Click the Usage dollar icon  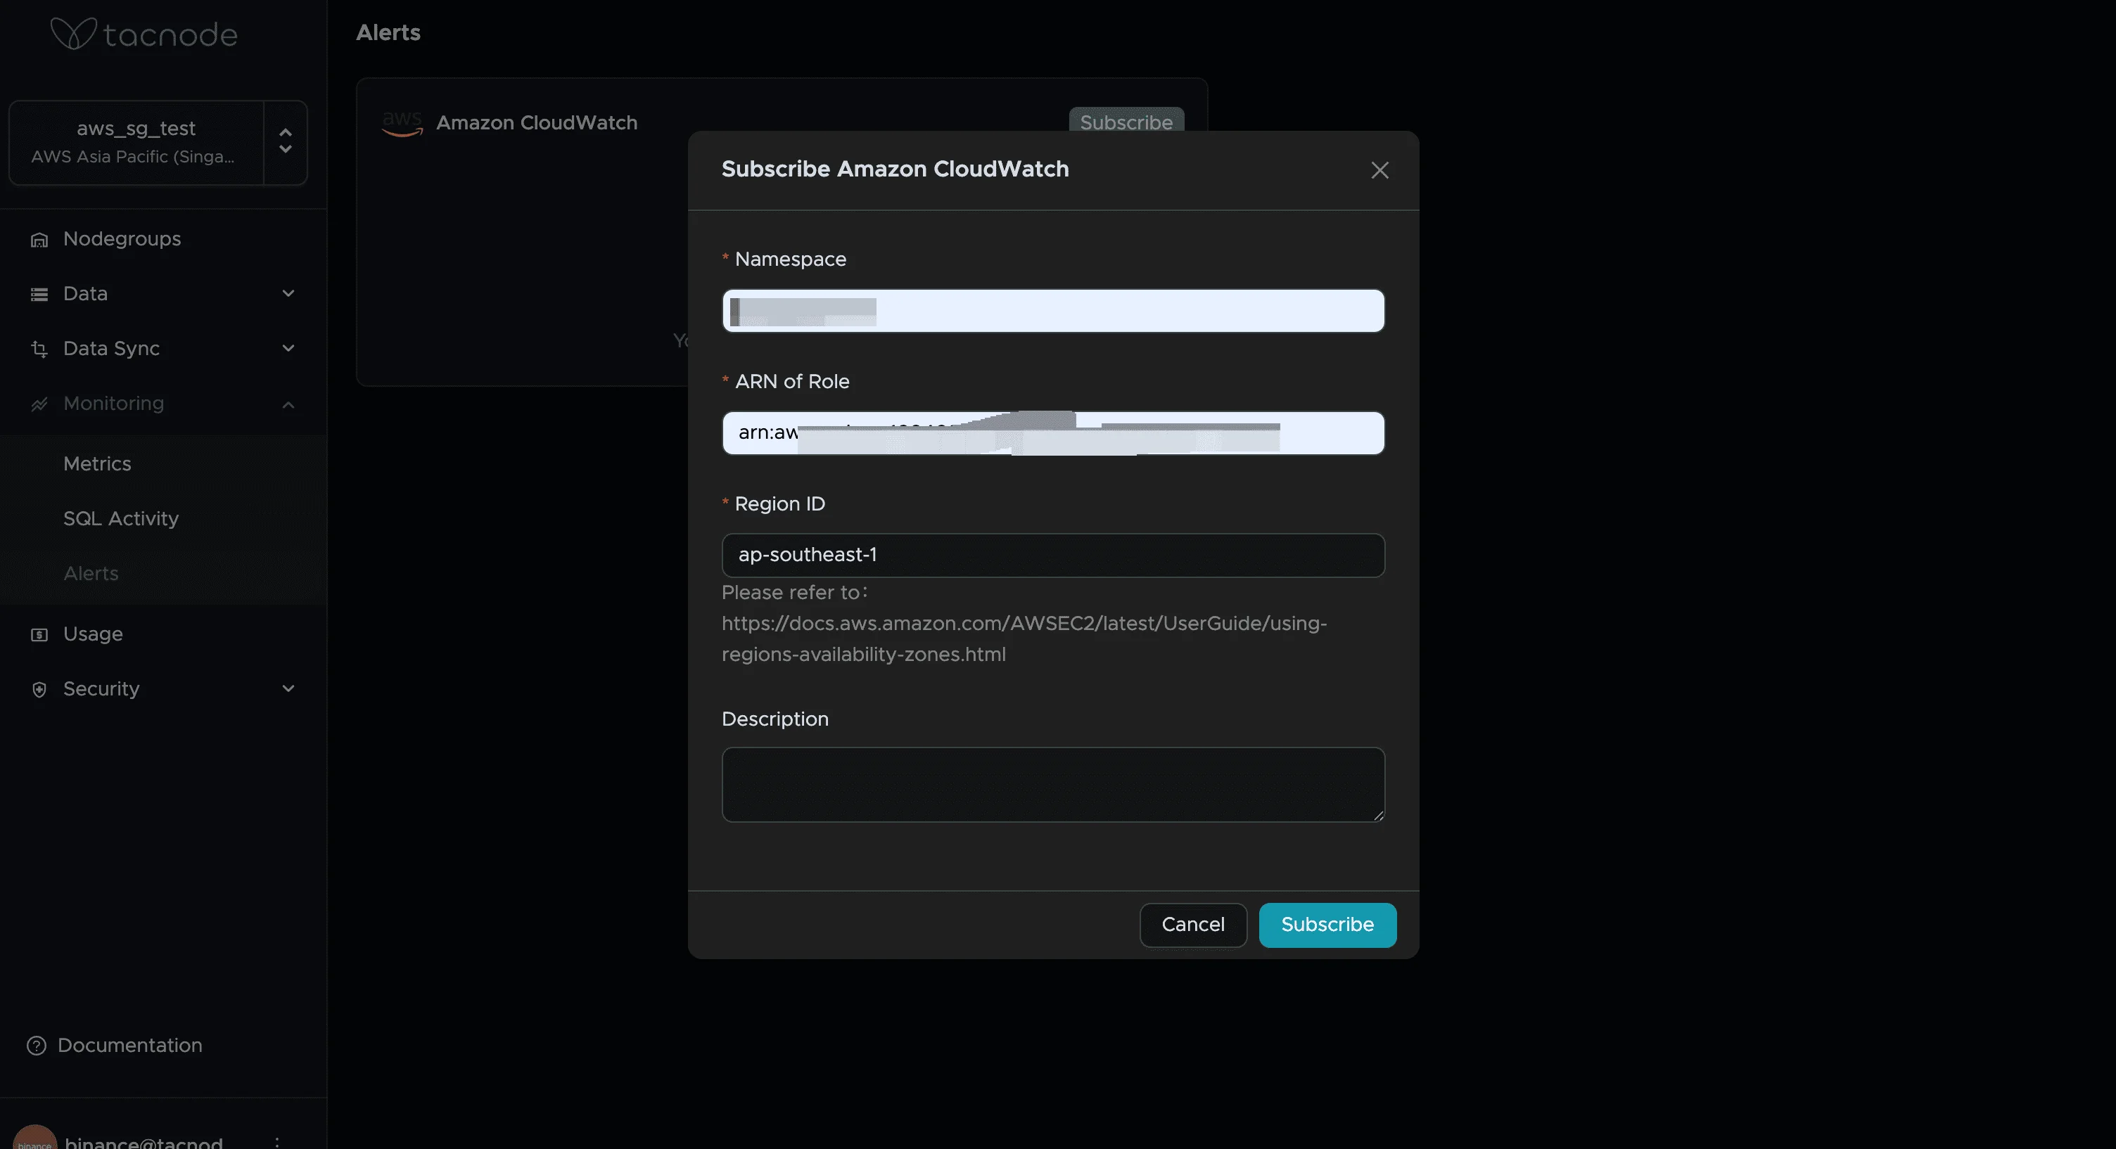[x=39, y=635]
